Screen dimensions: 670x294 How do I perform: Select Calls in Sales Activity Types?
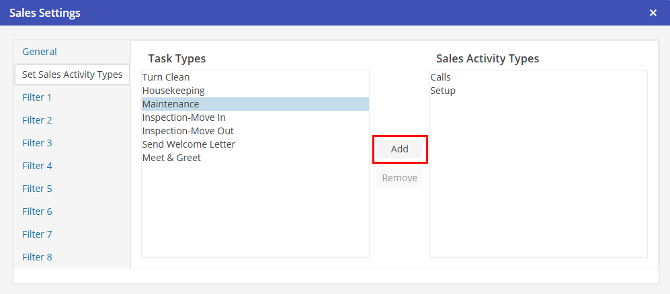[441, 77]
